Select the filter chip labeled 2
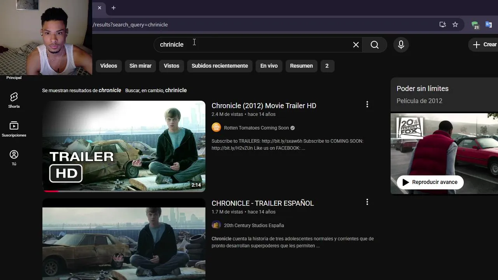This screenshot has height=280, width=498. click(x=327, y=66)
